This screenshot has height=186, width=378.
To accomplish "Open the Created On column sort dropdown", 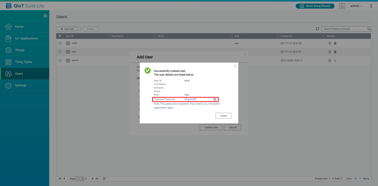I will click(x=322, y=36).
